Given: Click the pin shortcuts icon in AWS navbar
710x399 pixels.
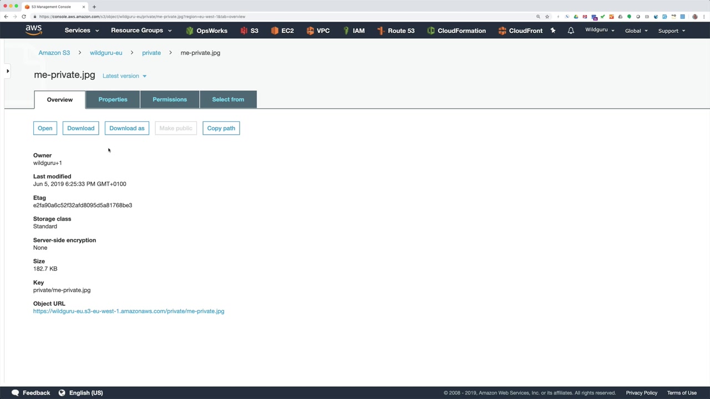Looking at the screenshot, I should [553, 30].
